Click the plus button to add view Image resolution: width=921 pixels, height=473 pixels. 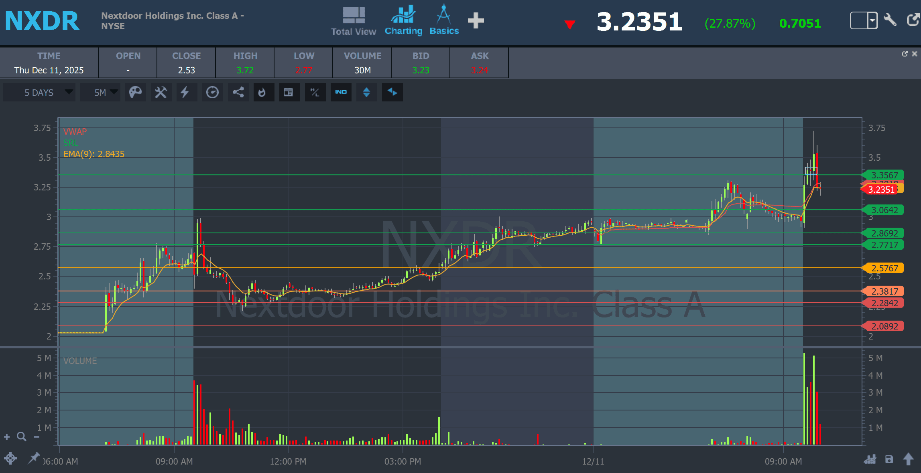click(x=476, y=21)
